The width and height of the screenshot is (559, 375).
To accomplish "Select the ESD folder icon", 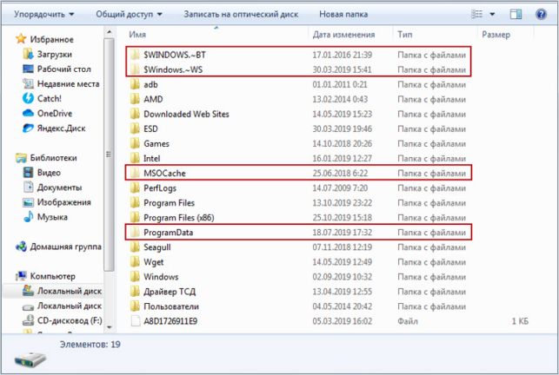I will pyautogui.click(x=135, y=128).
